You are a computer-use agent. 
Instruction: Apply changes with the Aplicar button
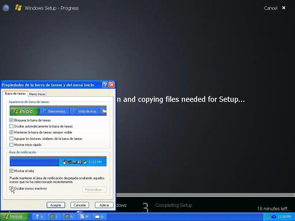[x=104, y=205]
